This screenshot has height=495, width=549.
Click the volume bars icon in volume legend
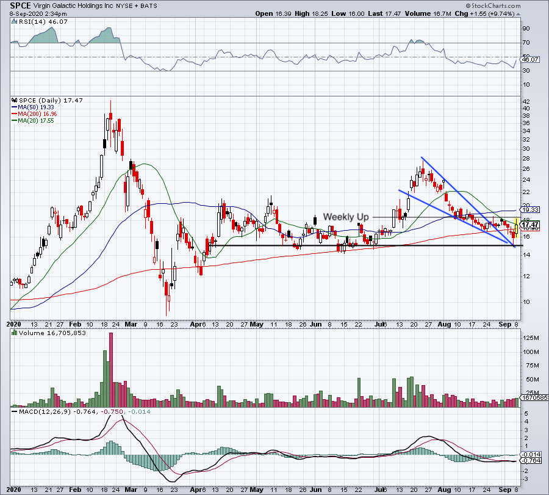point(15,333)
